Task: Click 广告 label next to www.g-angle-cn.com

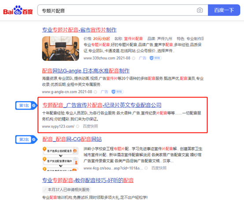Action: [x=104, y=92]
